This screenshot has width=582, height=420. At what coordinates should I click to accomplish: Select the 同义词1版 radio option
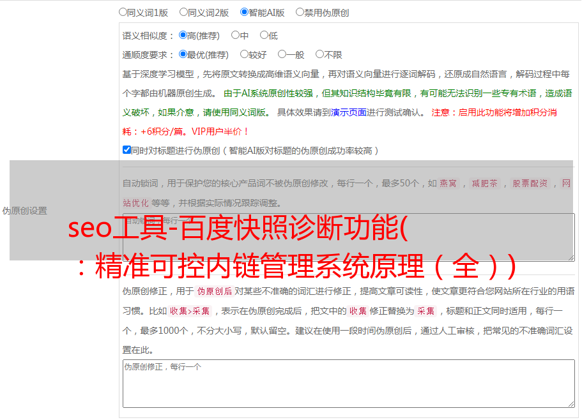coord(123,12)
